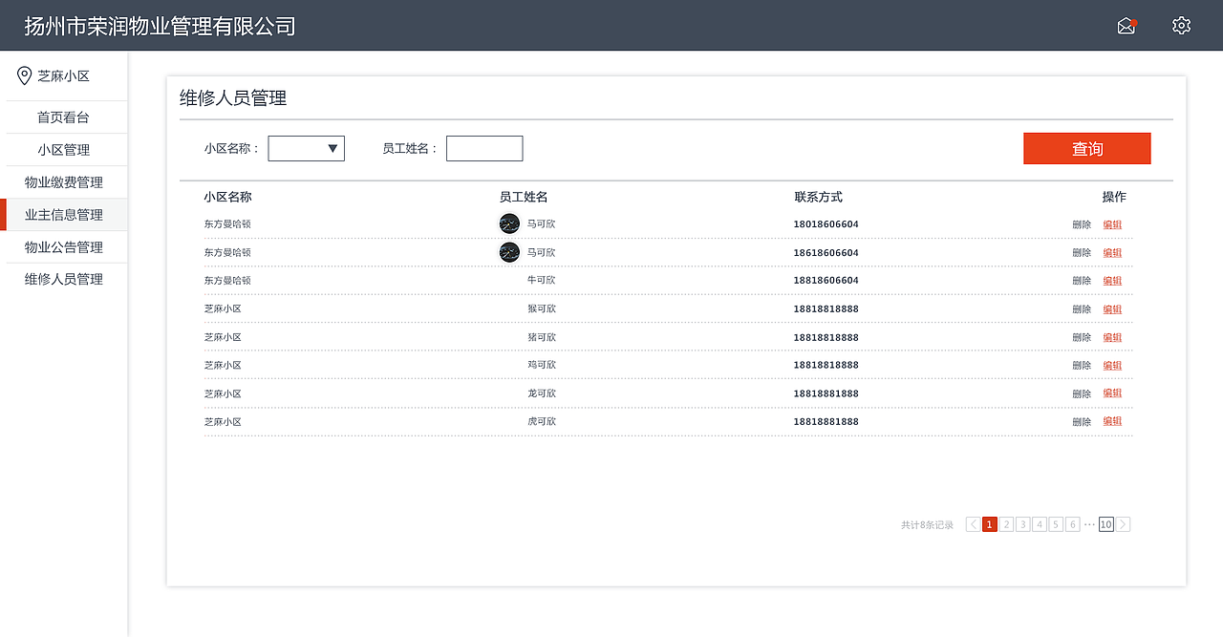Jump to page 10 in pagination
1223x637 pixels.
click(1106, 524)
